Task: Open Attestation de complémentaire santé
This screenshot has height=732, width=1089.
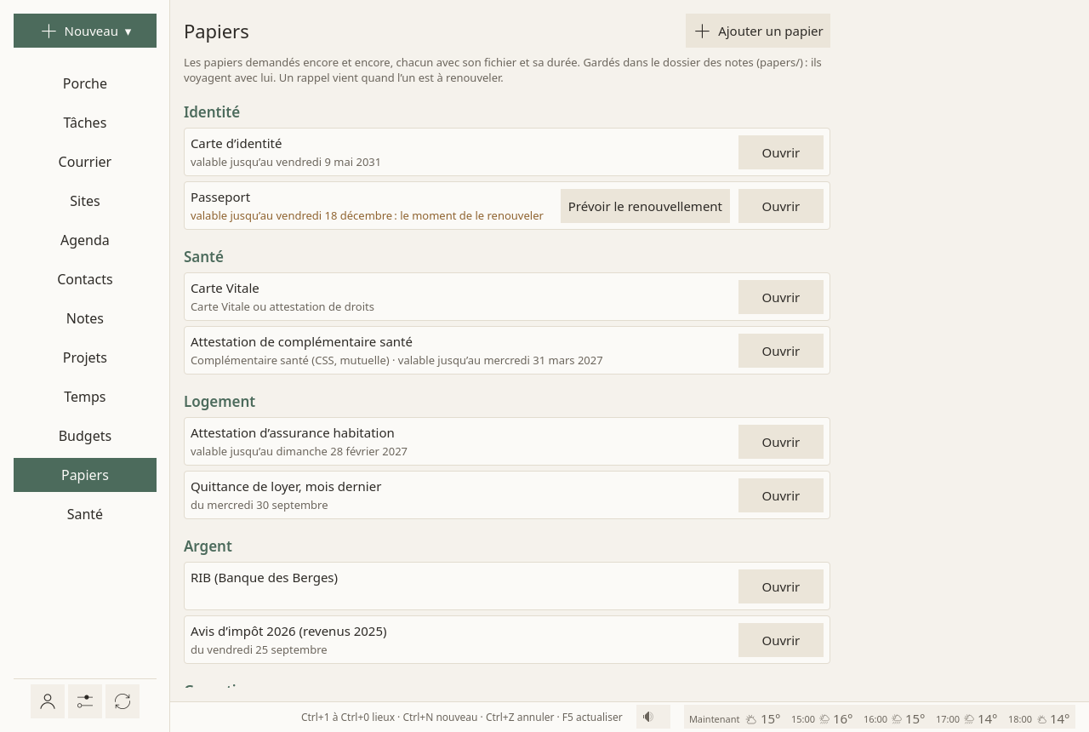Action: pos(781,351)
